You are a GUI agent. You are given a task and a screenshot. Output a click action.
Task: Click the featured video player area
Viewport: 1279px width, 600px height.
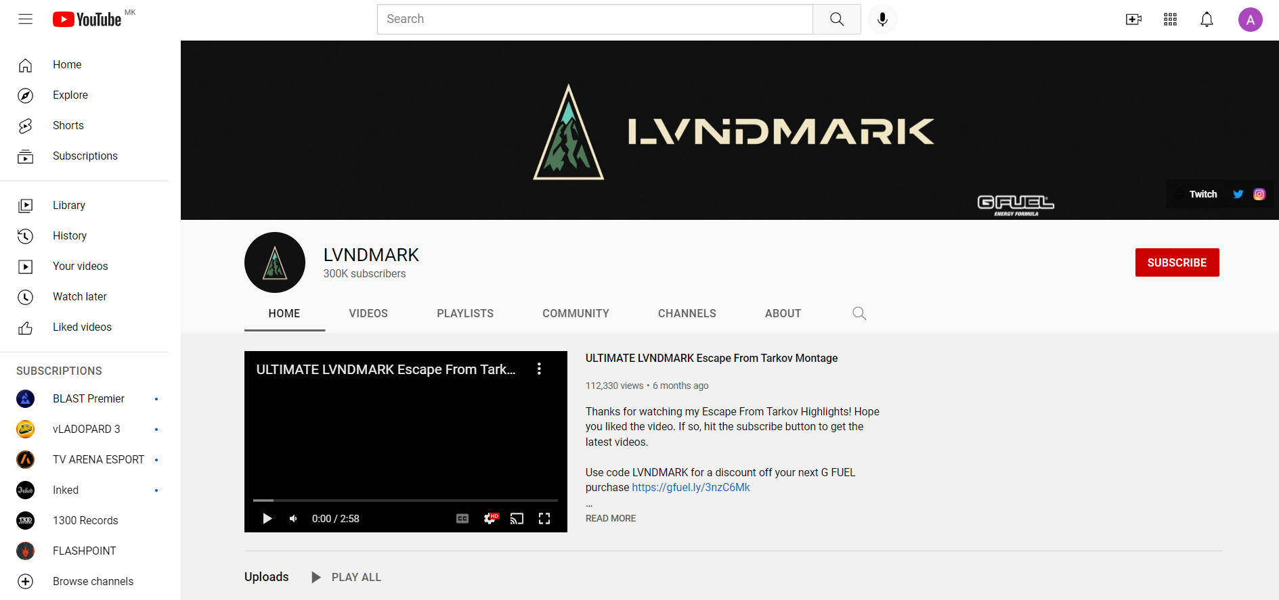pos(406,442)
